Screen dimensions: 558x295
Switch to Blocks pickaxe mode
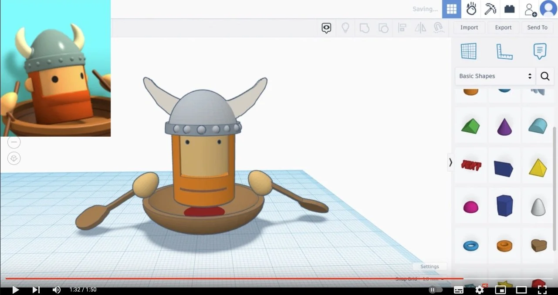(490, 9)
